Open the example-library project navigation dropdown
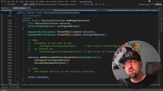 click(x=27, y=10)
